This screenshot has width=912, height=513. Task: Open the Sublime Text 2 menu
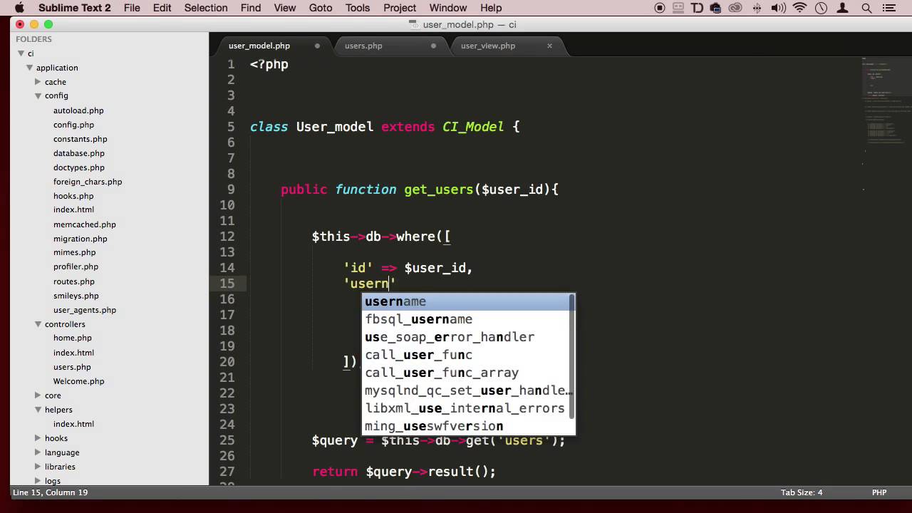coord(74,8)
